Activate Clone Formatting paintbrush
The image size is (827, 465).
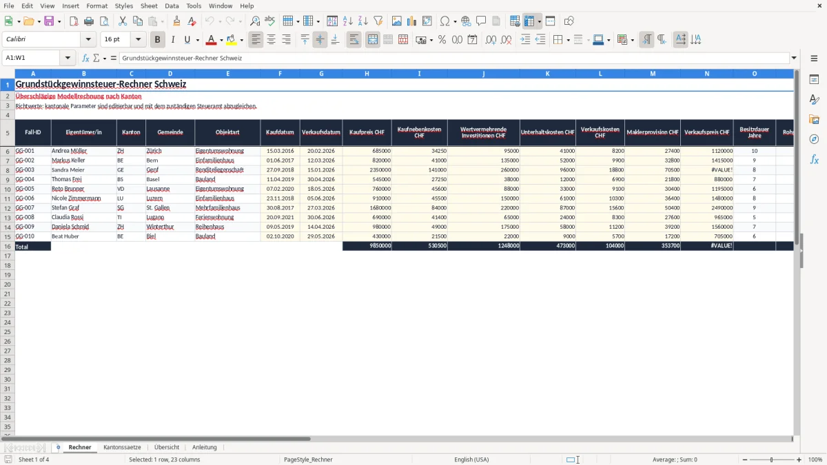click(x=176, y=21)
